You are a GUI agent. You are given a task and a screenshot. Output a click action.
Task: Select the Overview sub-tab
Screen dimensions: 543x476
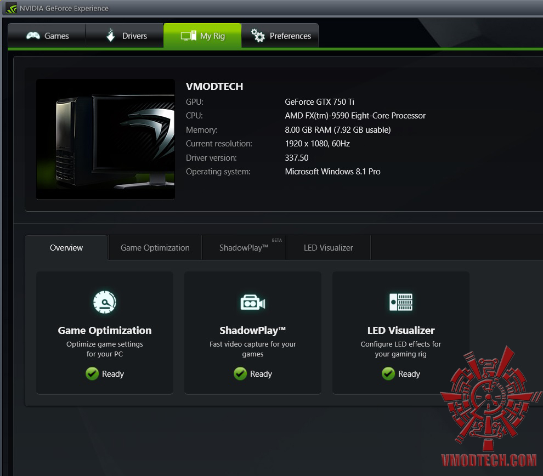point(66,248)
